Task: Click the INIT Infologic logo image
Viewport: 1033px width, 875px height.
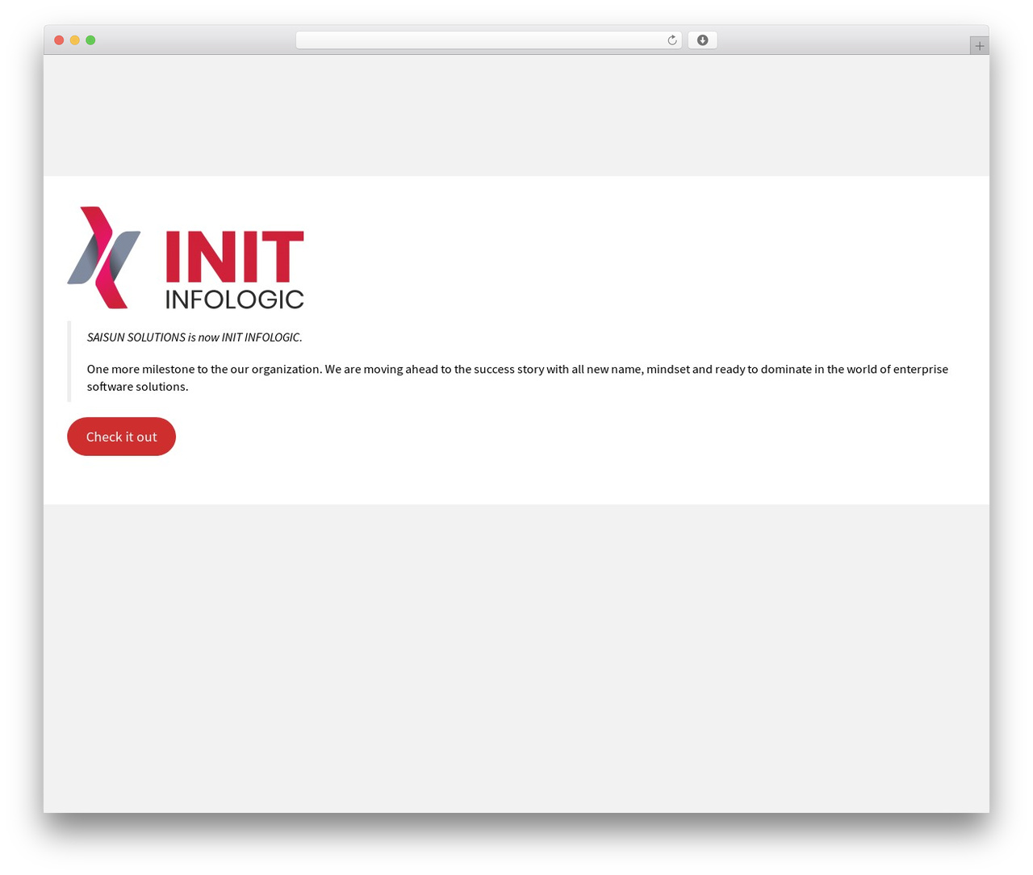Action: [186, 257]
